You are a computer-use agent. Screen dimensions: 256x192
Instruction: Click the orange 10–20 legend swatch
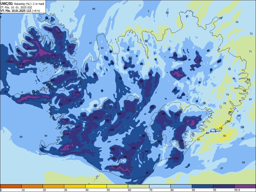click(x=32, y=186)
